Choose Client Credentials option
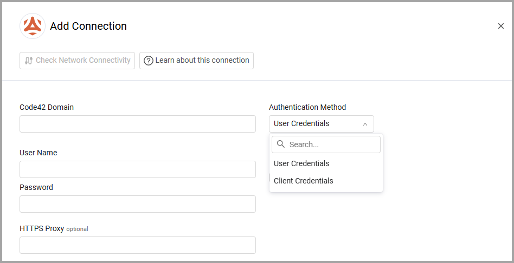This screenshot has width=514, height=263. [304, 181]
